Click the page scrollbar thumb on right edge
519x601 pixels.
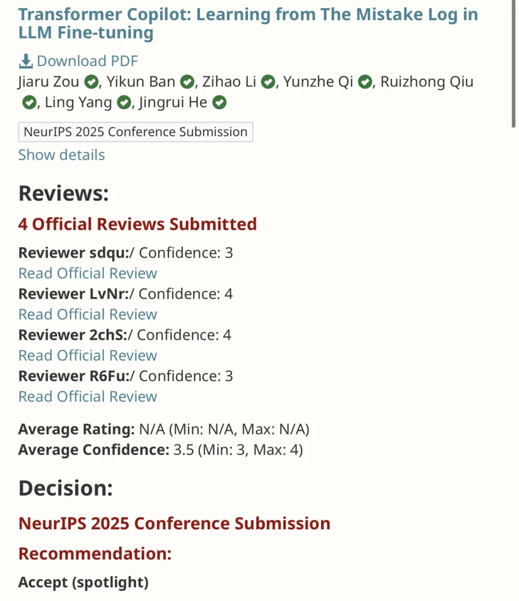pyautogui.click(x=514, y=64)
